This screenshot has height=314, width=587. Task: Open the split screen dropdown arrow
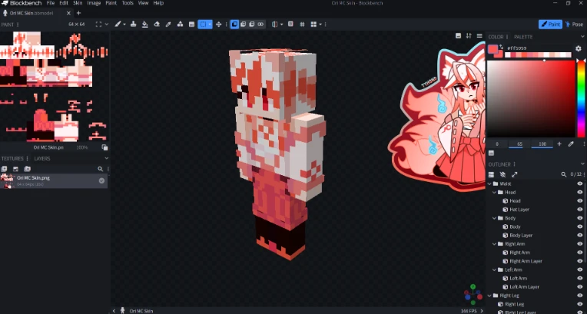coord(320,25)
